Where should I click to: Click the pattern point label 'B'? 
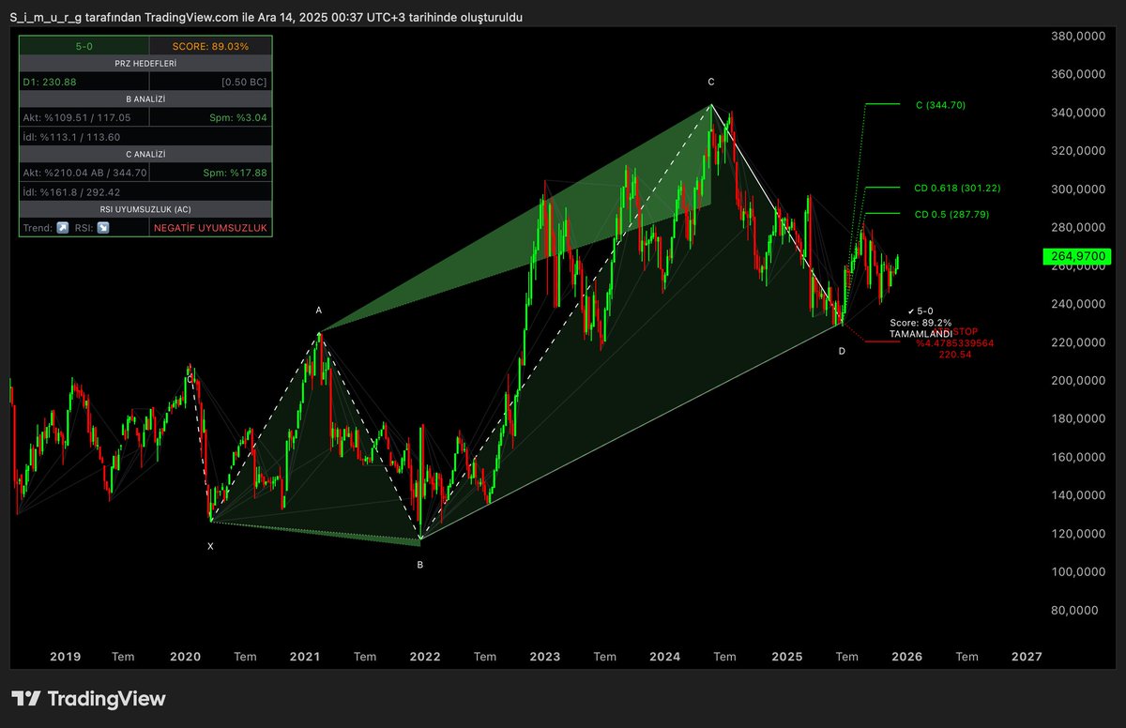420,565
